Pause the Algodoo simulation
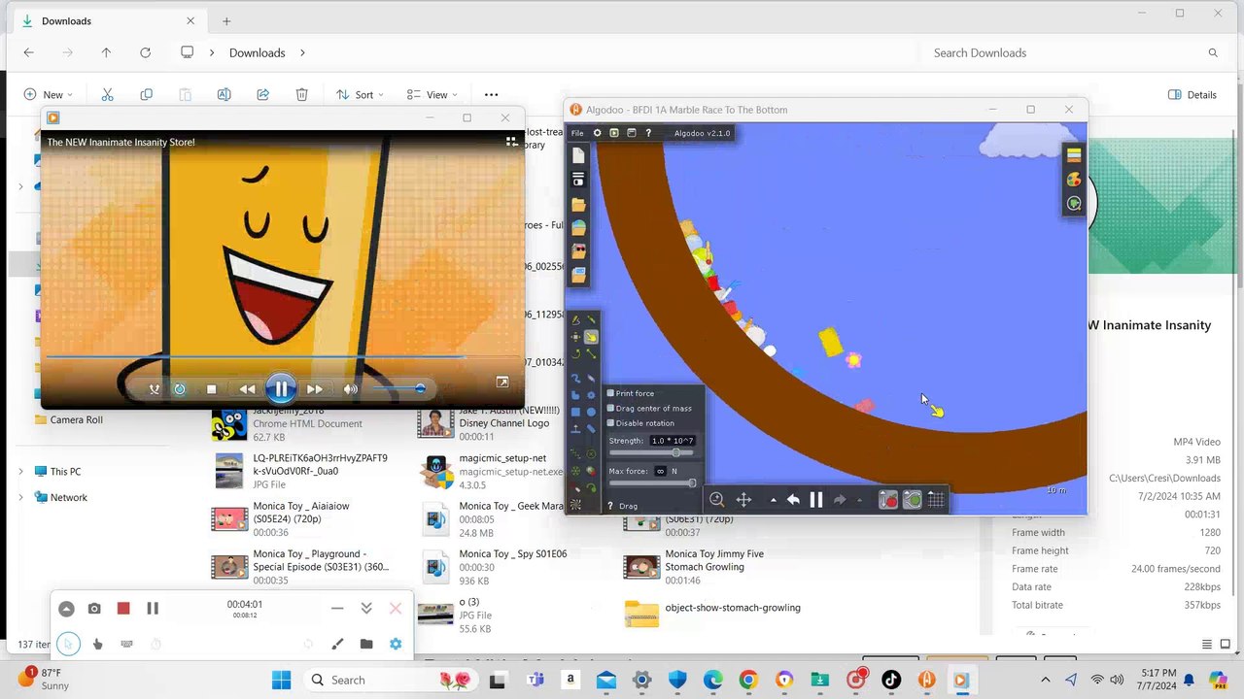 point(816,500)
